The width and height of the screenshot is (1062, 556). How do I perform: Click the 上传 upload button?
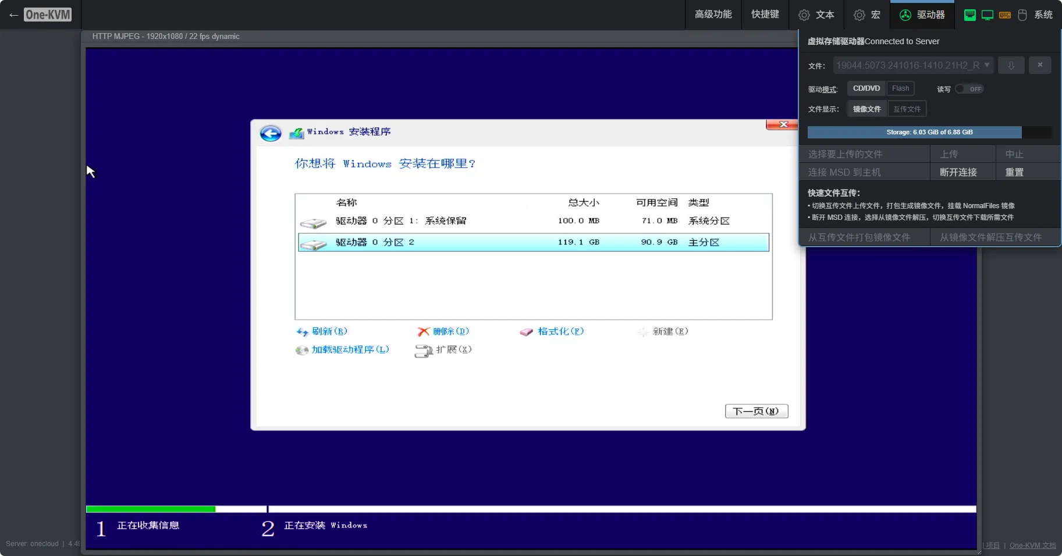962,154
